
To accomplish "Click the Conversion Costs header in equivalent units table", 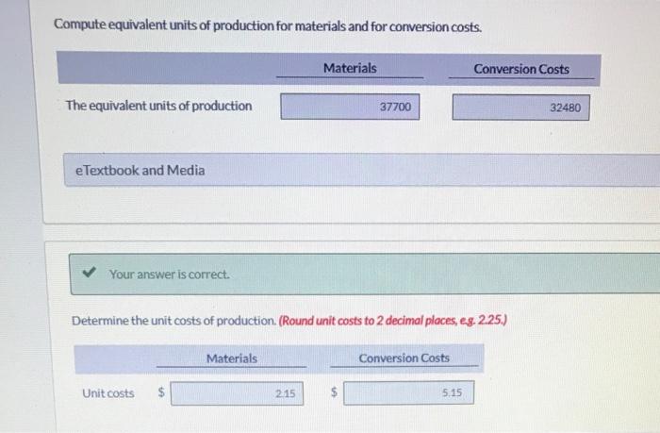I will point(521,69).
